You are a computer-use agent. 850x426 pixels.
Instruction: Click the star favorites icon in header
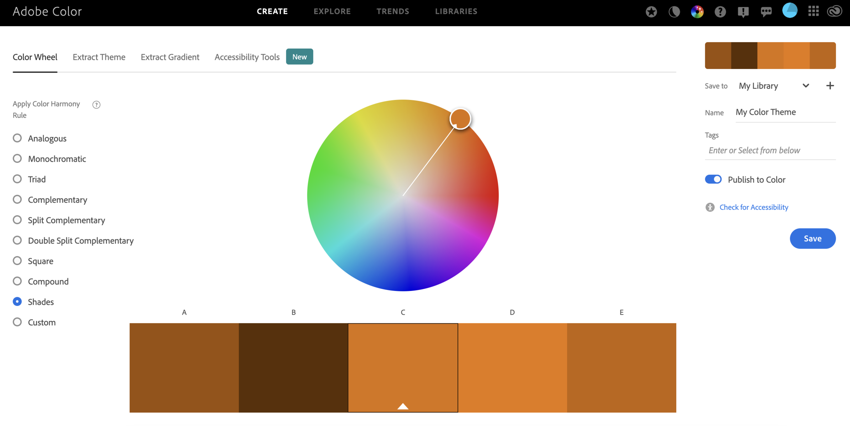click(651, 12)
